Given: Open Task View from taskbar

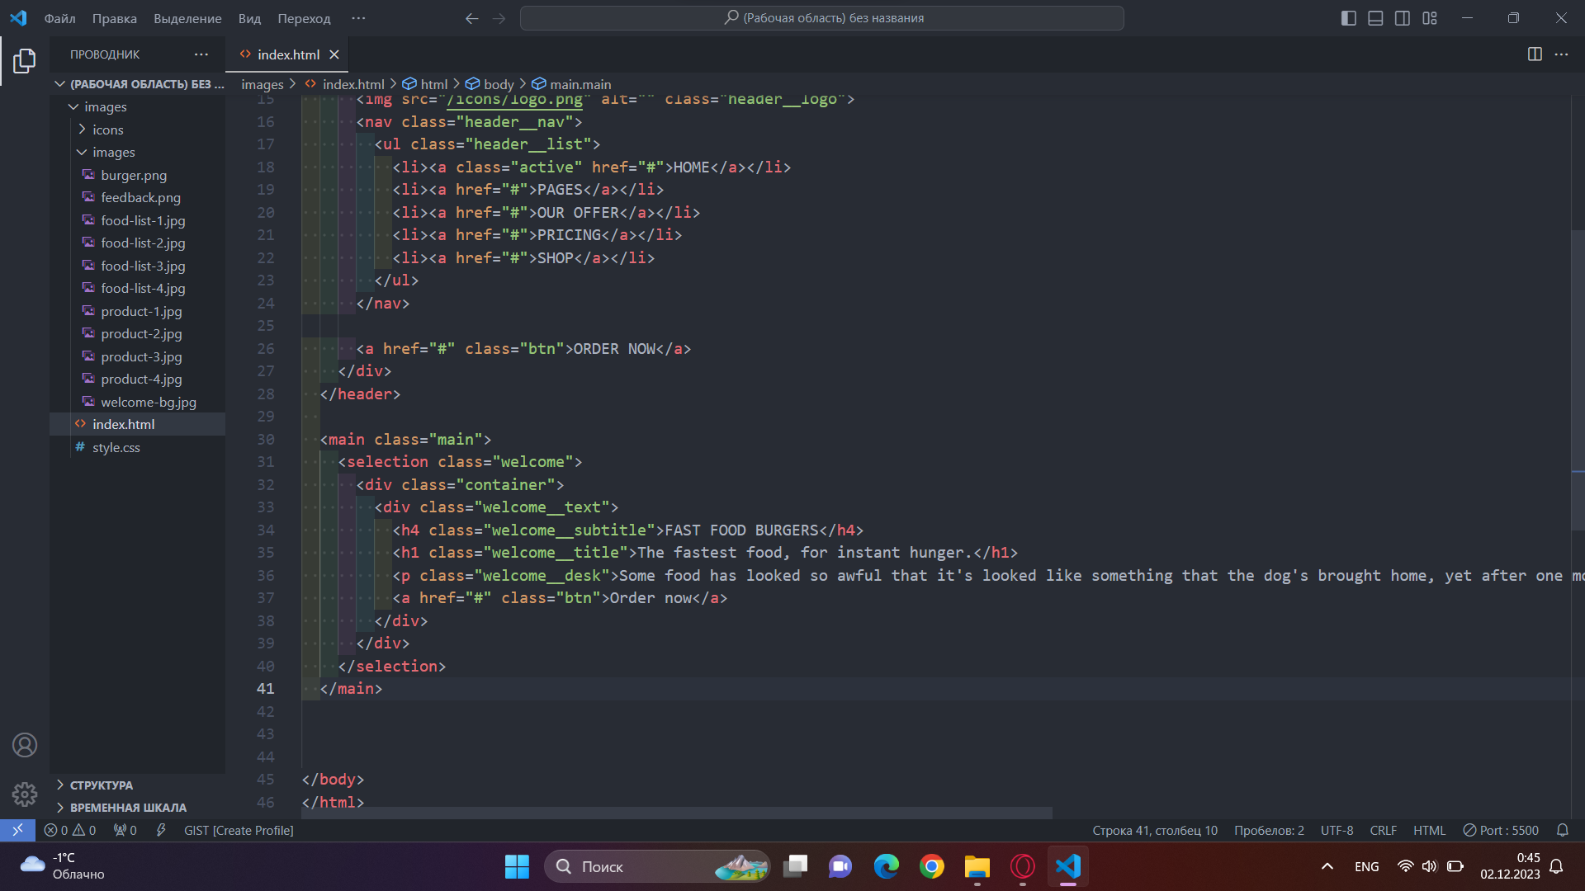Looking at the screenshot, I should (x=796, y=866).
